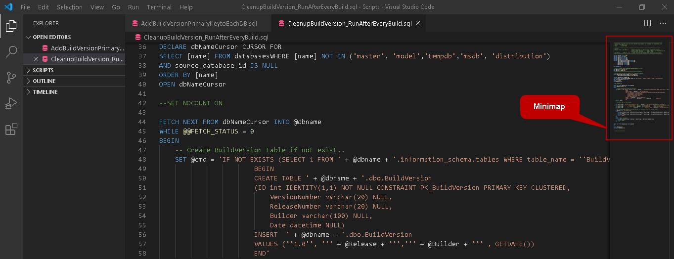Image resolution: width=674 pixels, height=259 pixels.
Task: Click file icon beside AddBuildVersionPrimary... in Open Editors
Action: [x=45, y=48]
